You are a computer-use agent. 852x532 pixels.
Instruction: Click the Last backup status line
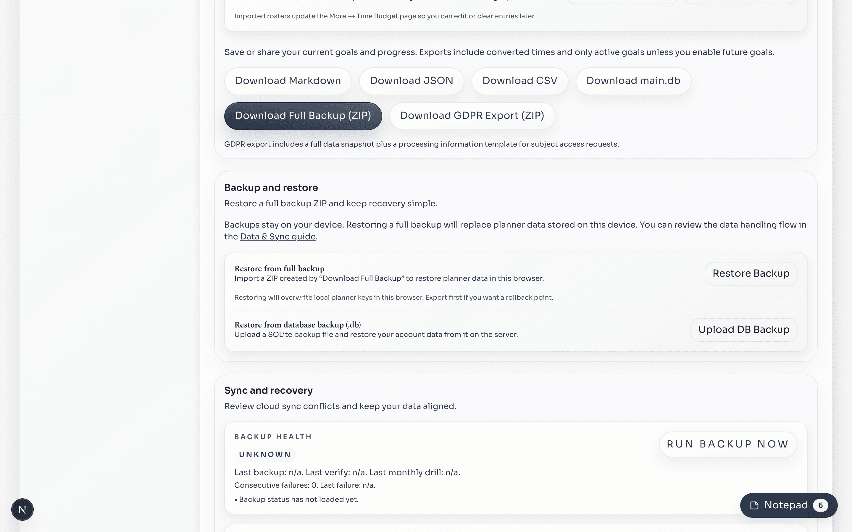coord(347,472)
